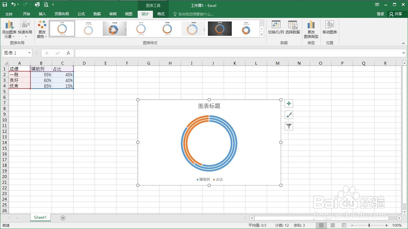Select the first chart style thumbnail
This screenshot has height=229, width=408.
[62, 29]
